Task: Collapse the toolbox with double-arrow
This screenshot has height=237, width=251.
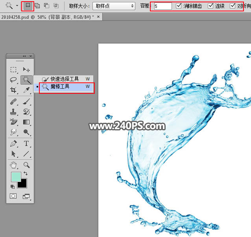Action: pos(24,56)
